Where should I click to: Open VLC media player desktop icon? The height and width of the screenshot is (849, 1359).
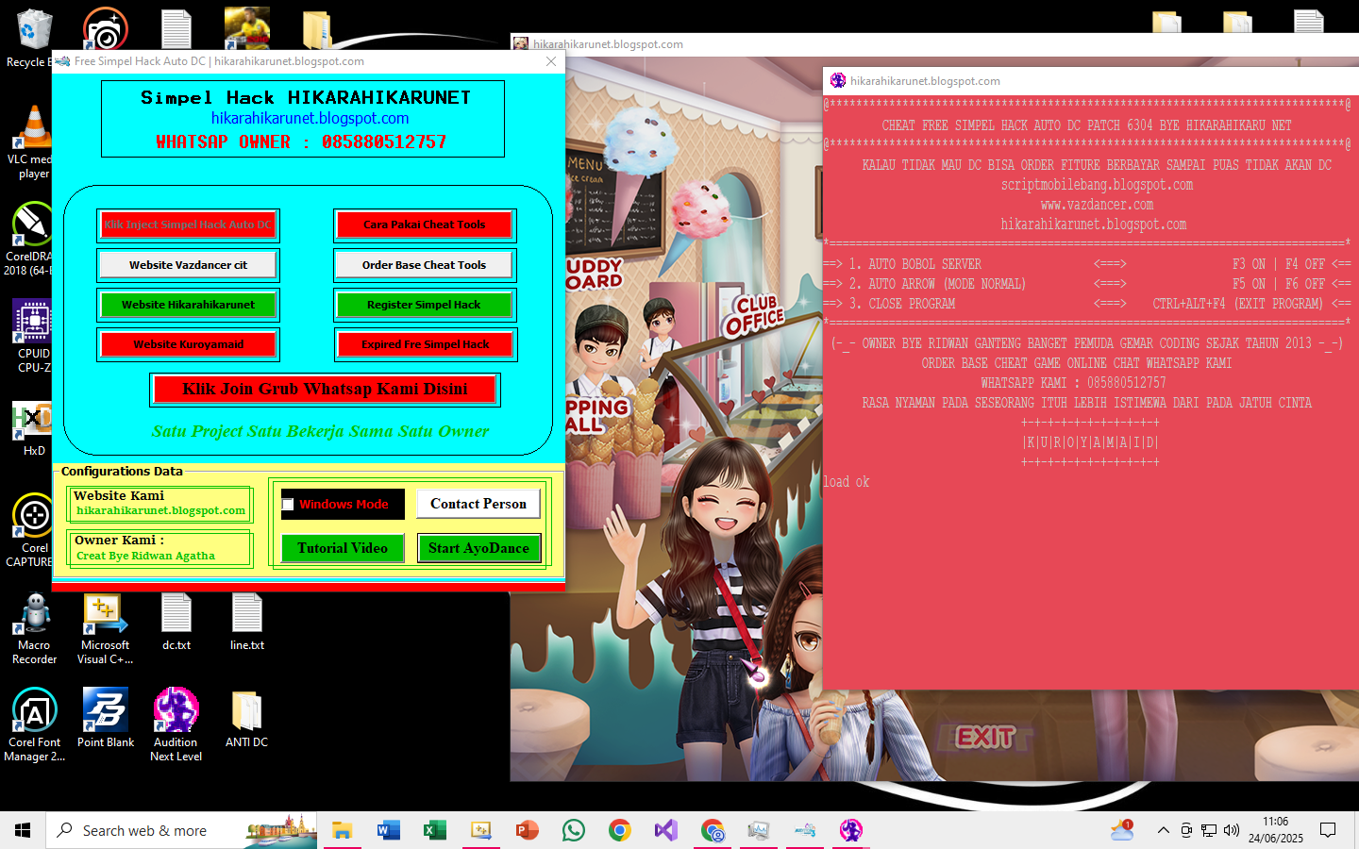click(34, 141)
